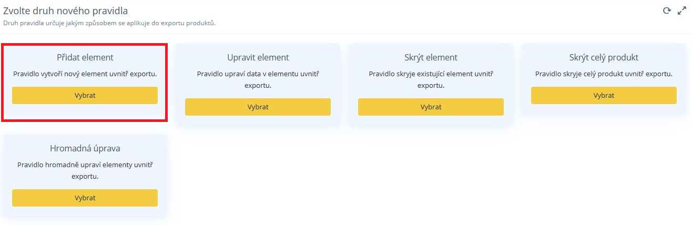
Task: Click the Přidat element card title
Action: pyautogui.click(x=85, y=57)
